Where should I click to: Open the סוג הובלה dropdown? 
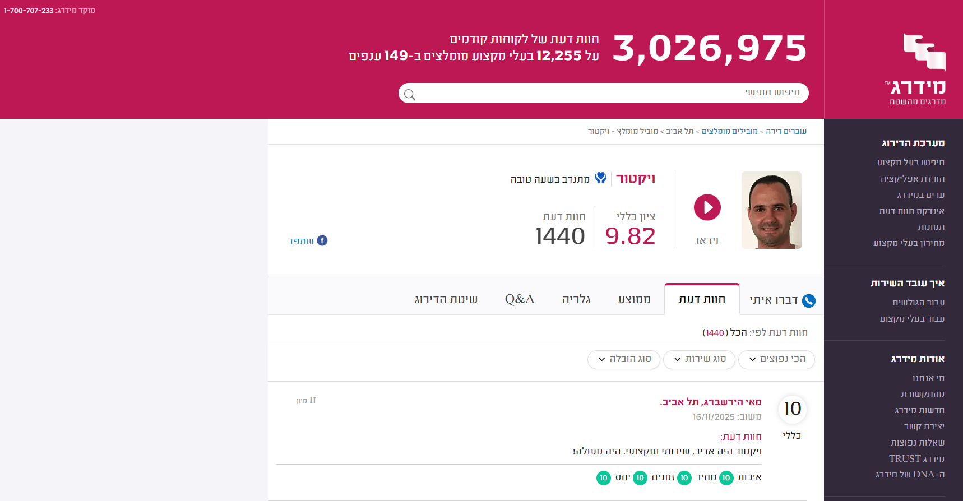point(624,359)
